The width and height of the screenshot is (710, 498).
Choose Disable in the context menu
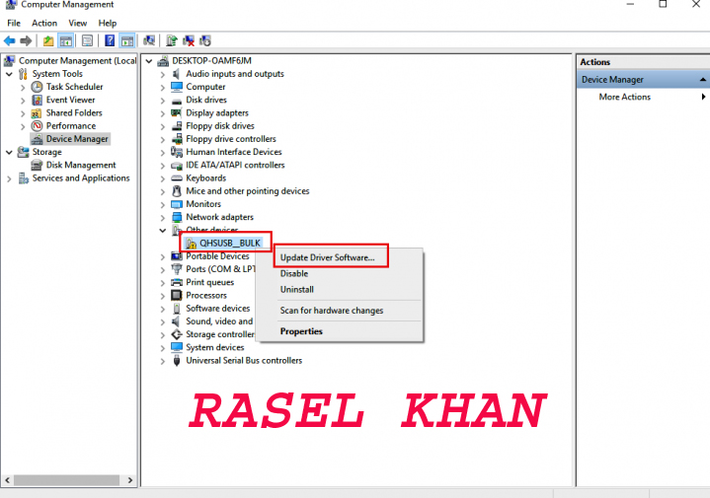click(x=340, y=273)
